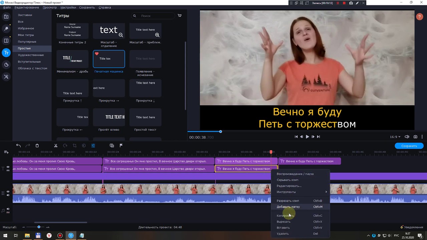This screenshot has width=427, height=240.
Task: Click the scissors split tool
Action: tap(56, 146)
